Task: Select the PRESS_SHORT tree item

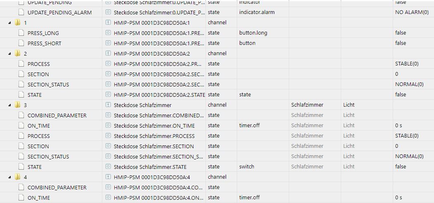Action: (44, 43)
